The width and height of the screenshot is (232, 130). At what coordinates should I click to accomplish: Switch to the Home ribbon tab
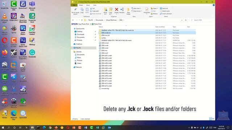pos(81,5)
